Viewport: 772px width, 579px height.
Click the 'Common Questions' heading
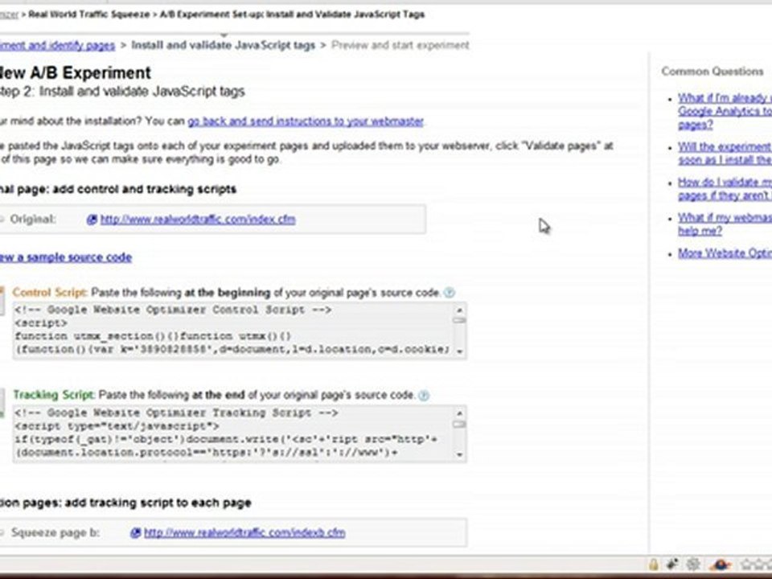coord(712,72)
